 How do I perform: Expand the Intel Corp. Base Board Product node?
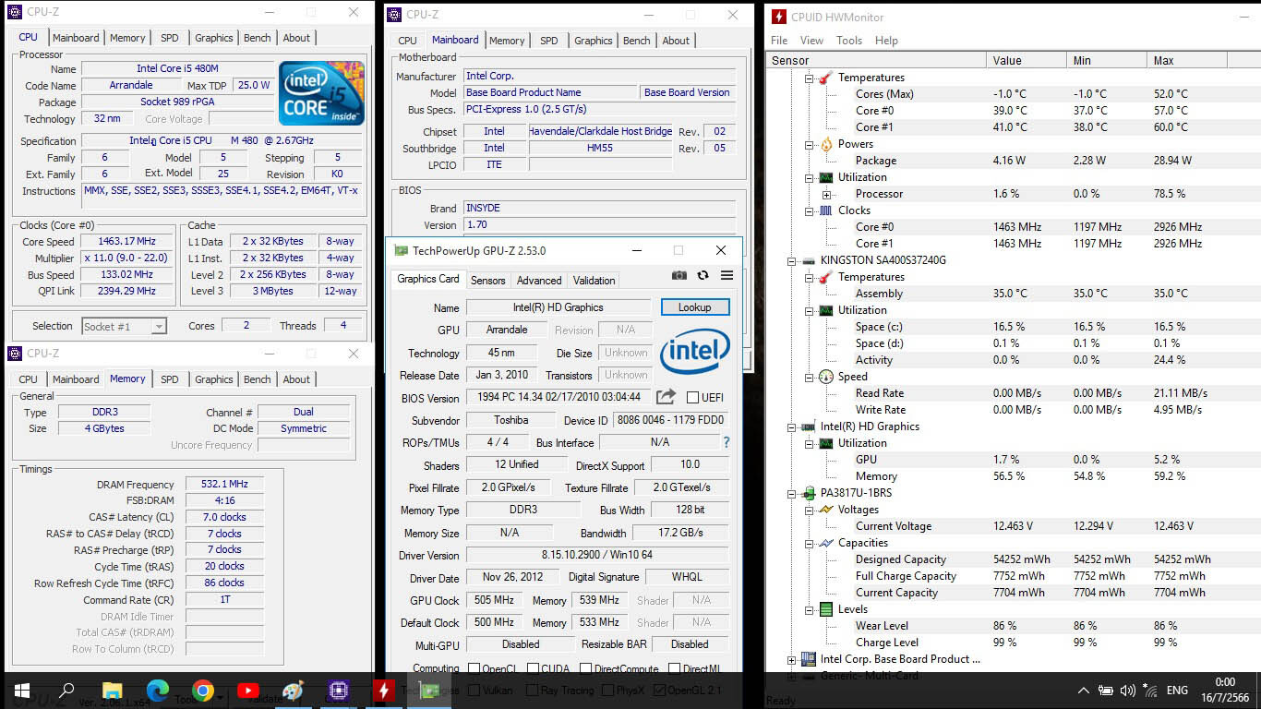tap(791, 659)
